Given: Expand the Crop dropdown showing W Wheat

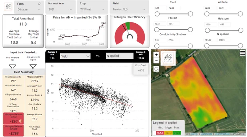Looking at the screenshot, I should point(92,9).
